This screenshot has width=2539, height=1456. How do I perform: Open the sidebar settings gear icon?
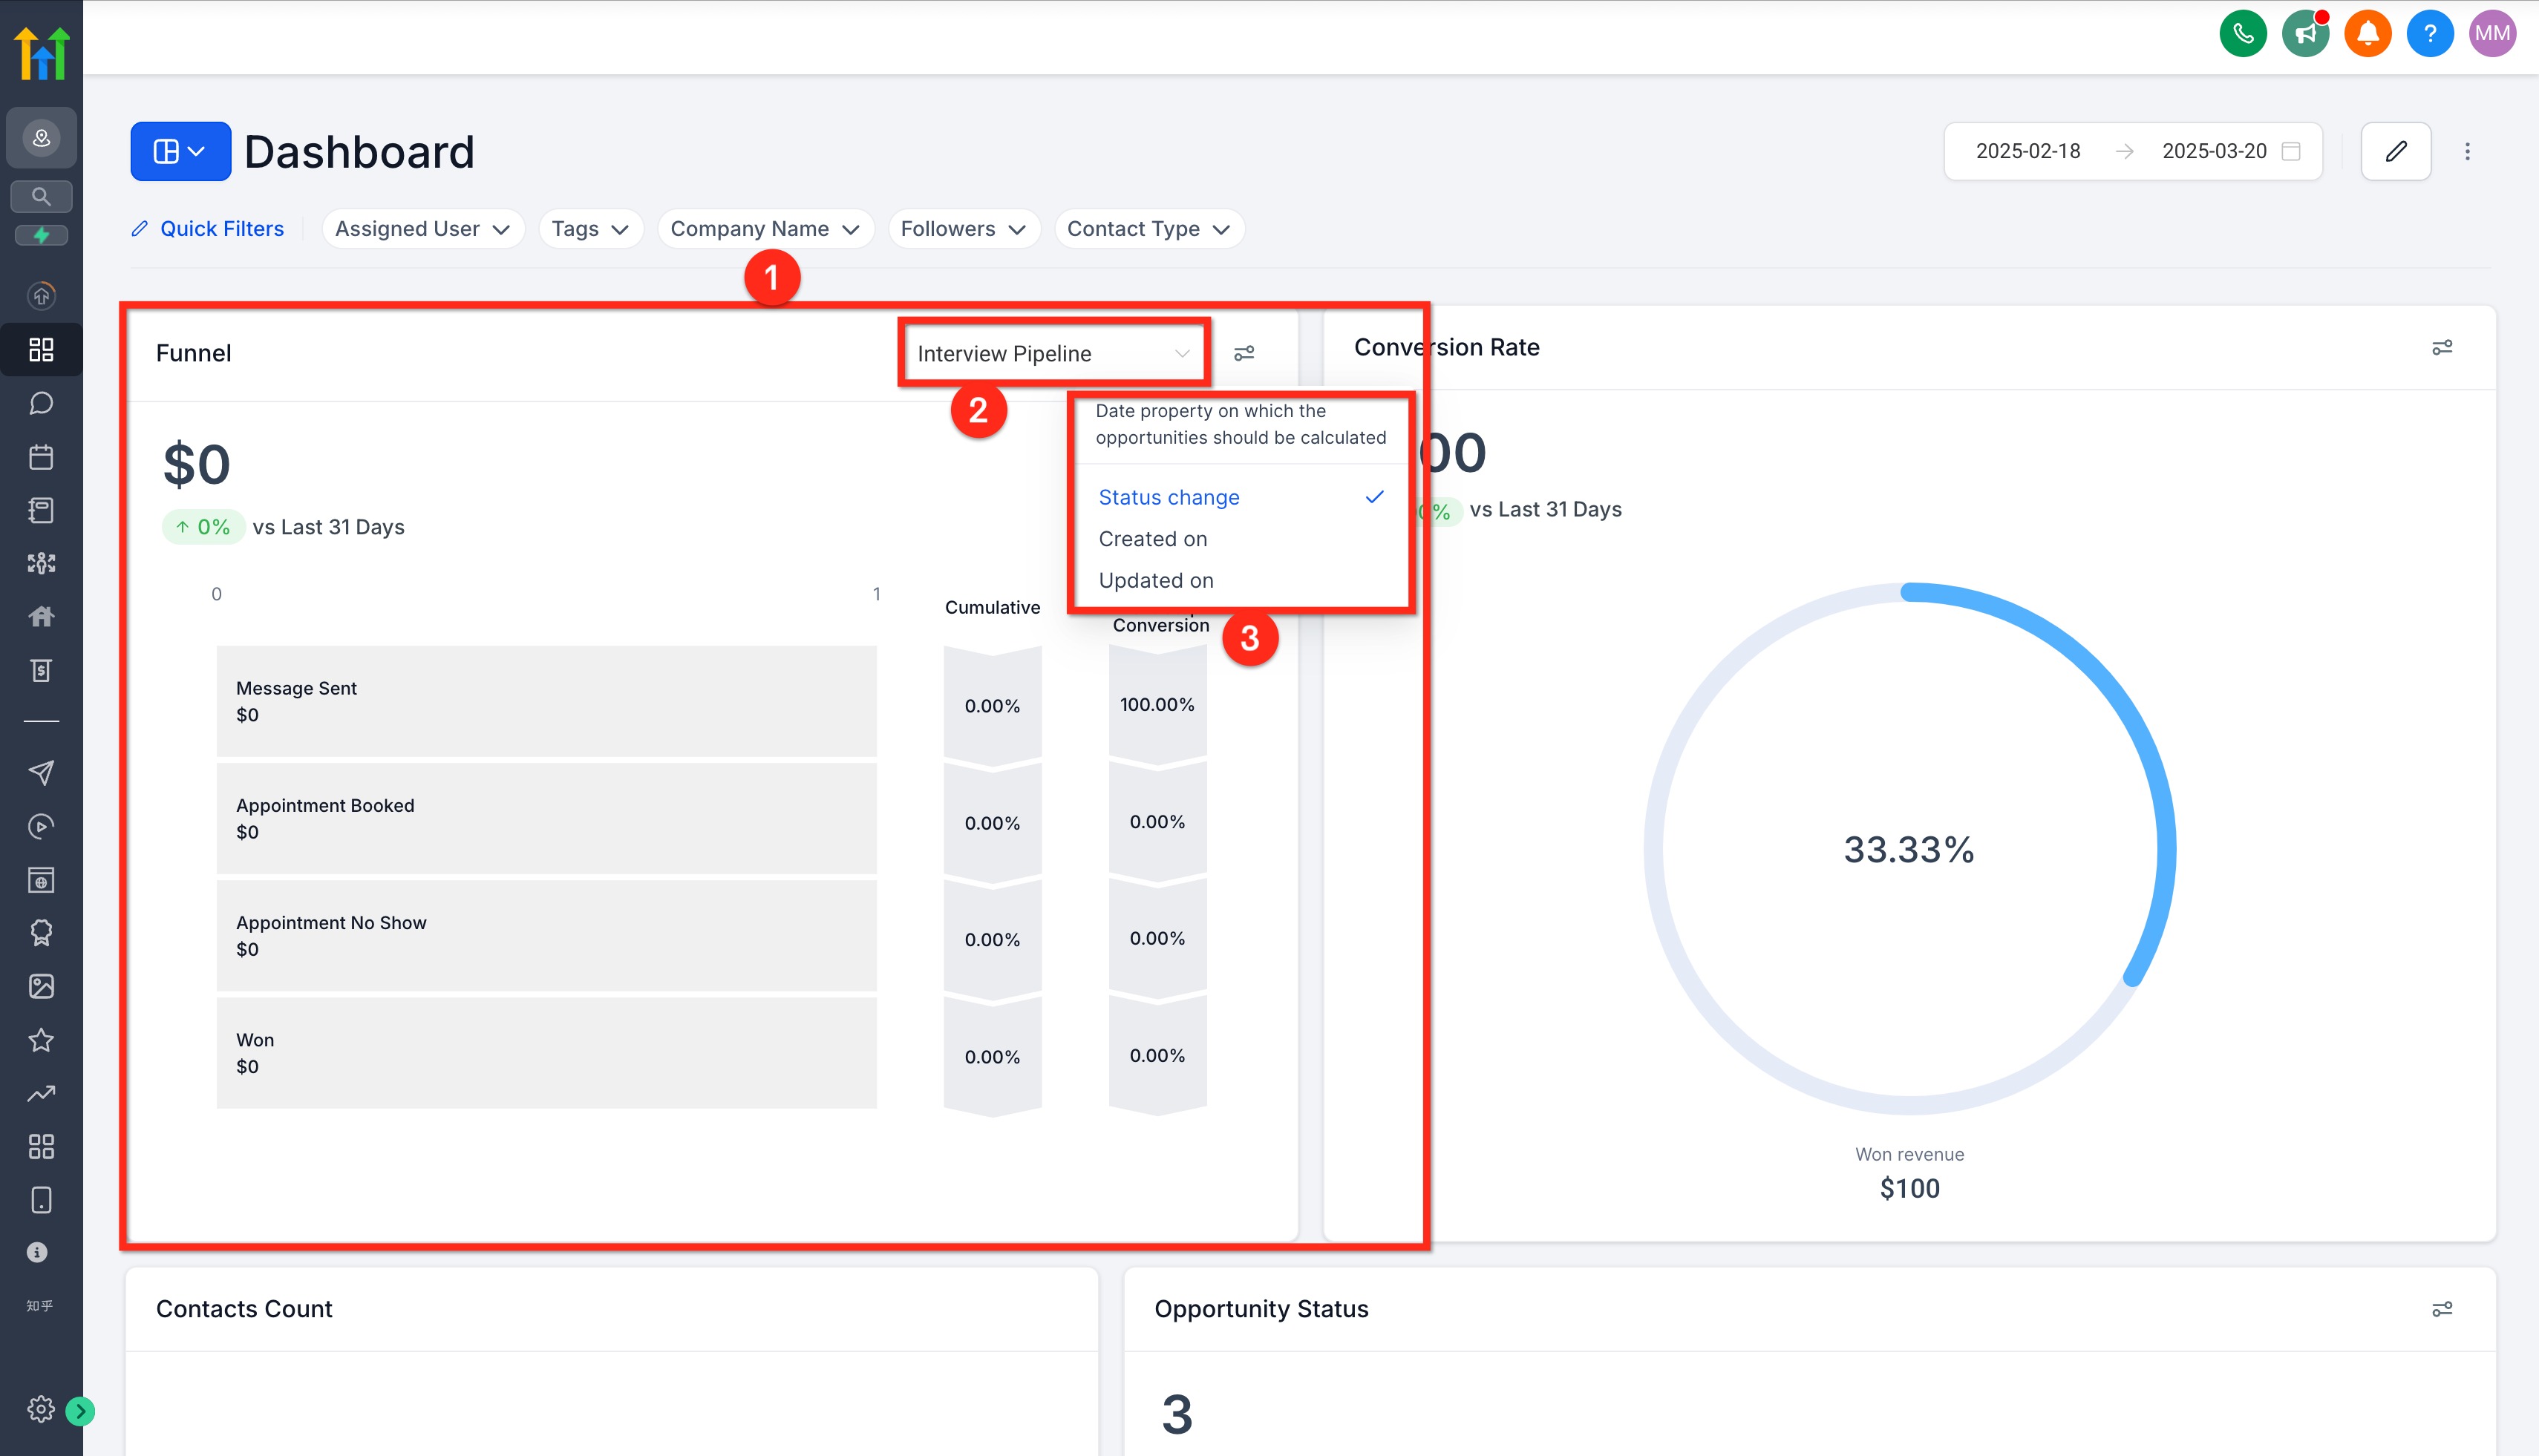coord(40,1409)
